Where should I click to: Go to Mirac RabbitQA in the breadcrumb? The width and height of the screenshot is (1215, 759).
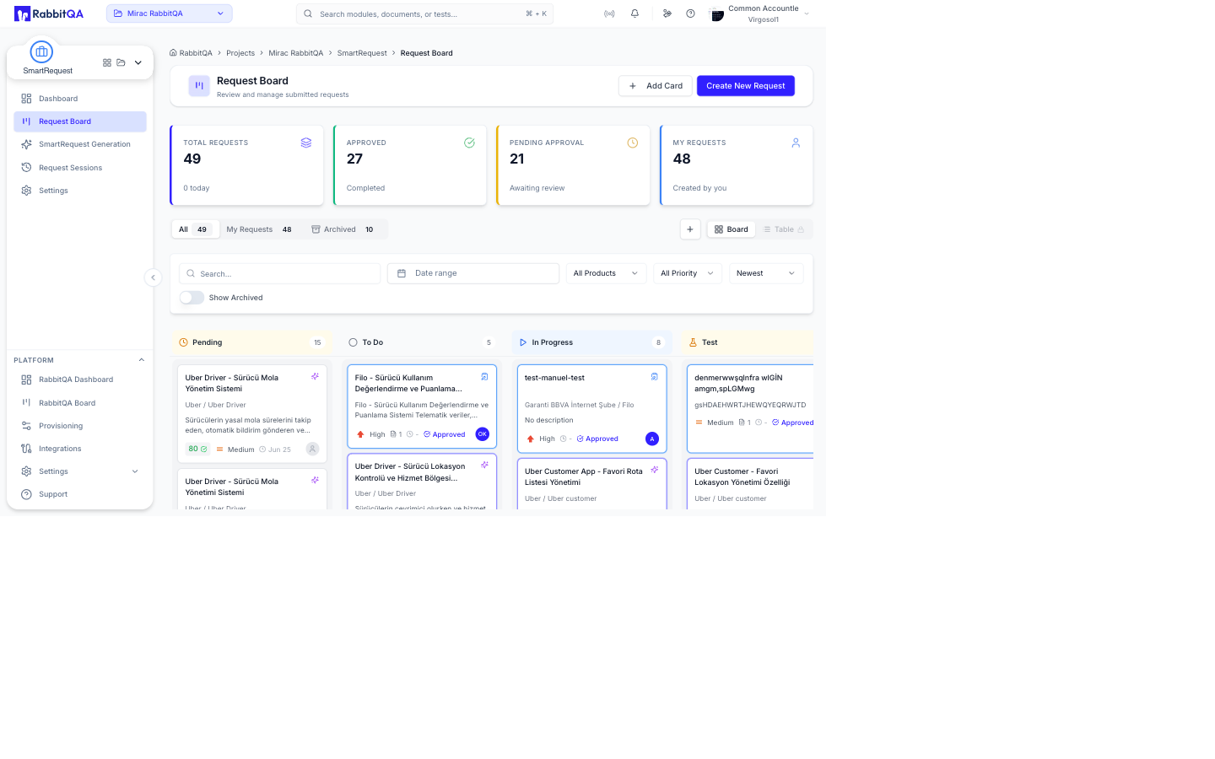[296, 53]
